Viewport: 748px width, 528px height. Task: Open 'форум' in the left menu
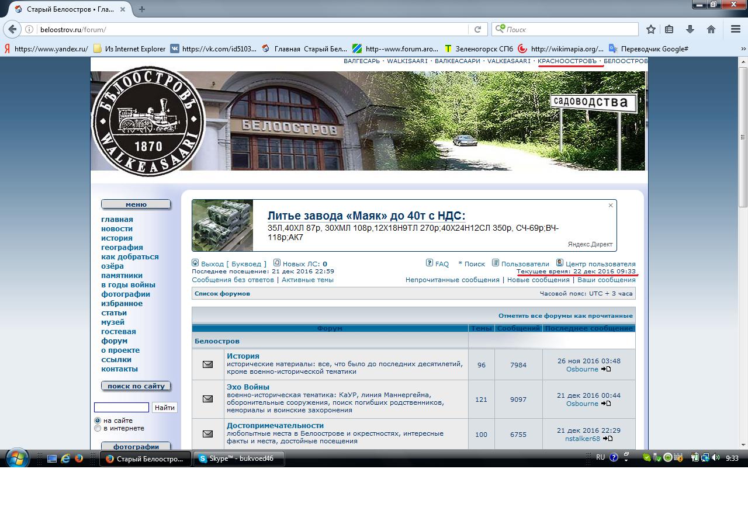114,341
